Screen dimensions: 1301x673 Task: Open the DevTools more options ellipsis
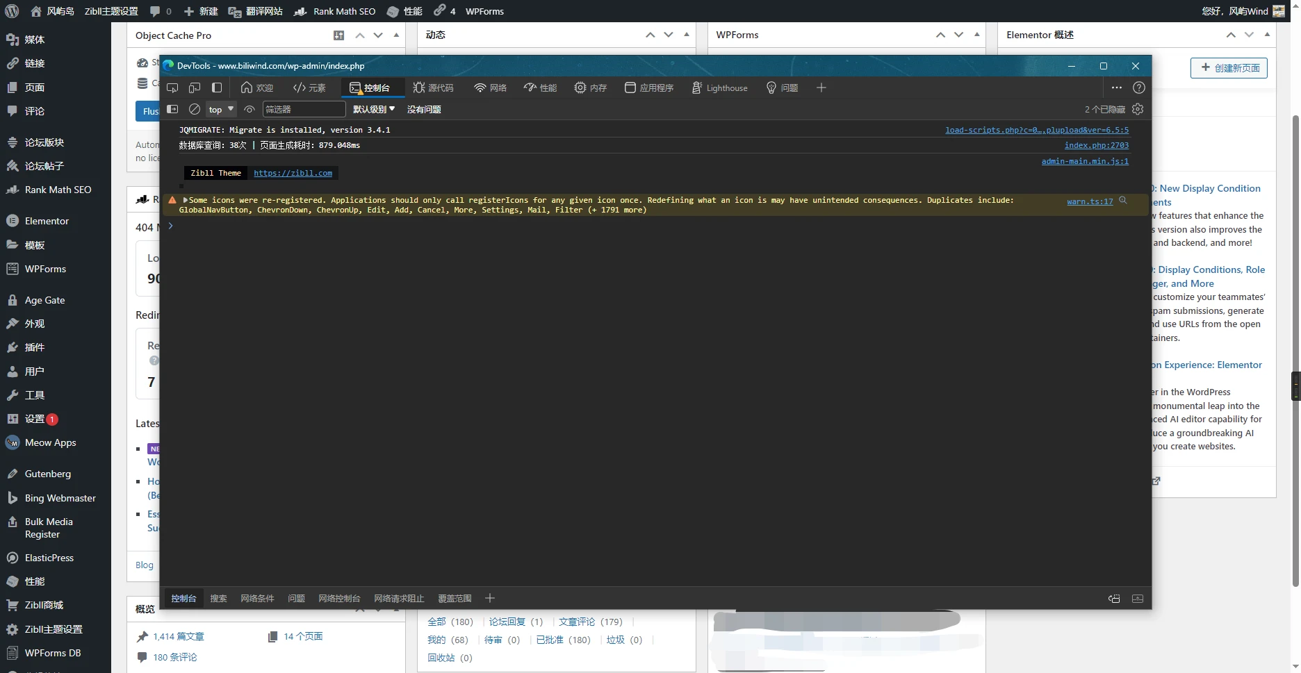(x=1116, y=88)
